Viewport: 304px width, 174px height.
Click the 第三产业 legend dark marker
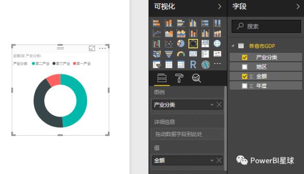(54, 64)
